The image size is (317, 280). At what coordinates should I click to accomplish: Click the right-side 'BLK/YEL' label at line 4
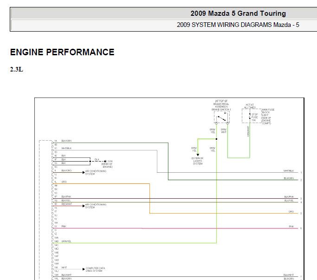coord(289,201)
